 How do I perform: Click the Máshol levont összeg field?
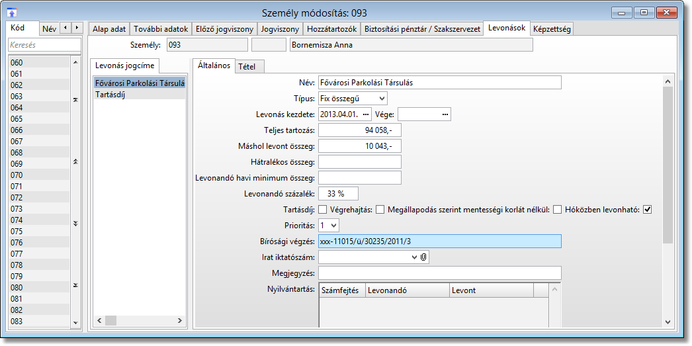click(360, 146)
